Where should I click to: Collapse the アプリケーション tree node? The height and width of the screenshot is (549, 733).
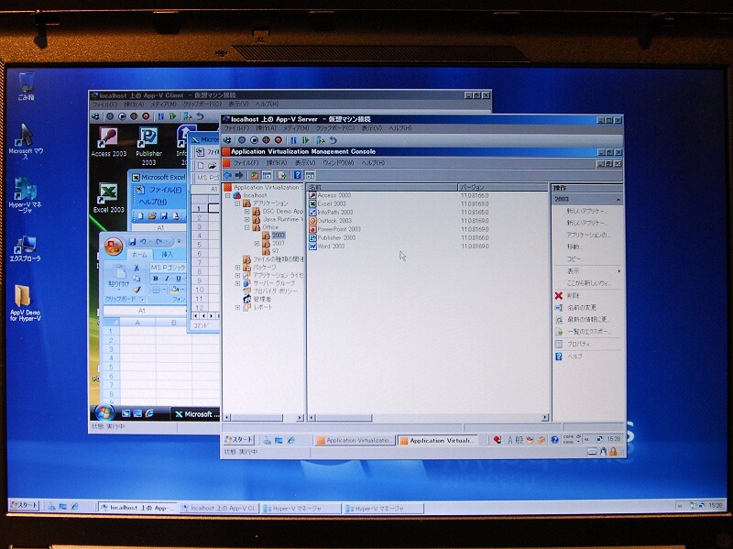click(x=237, y=203)
